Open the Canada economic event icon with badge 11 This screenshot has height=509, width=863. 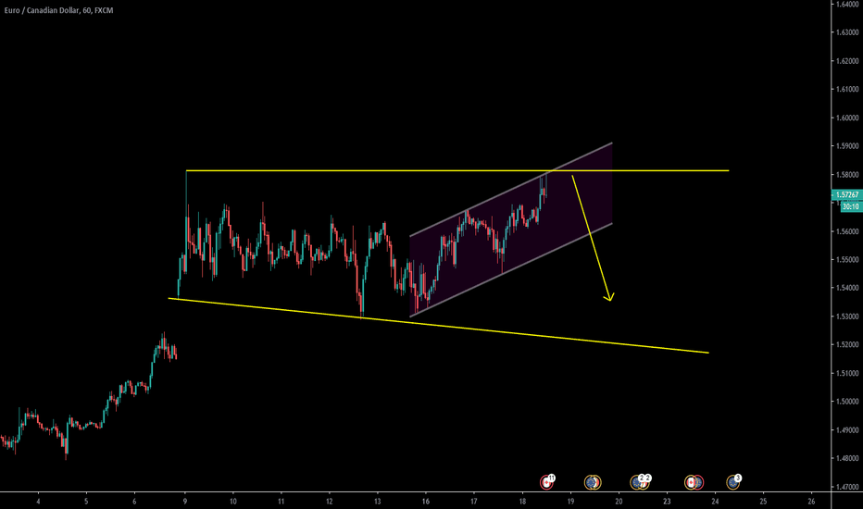point(546,482)
